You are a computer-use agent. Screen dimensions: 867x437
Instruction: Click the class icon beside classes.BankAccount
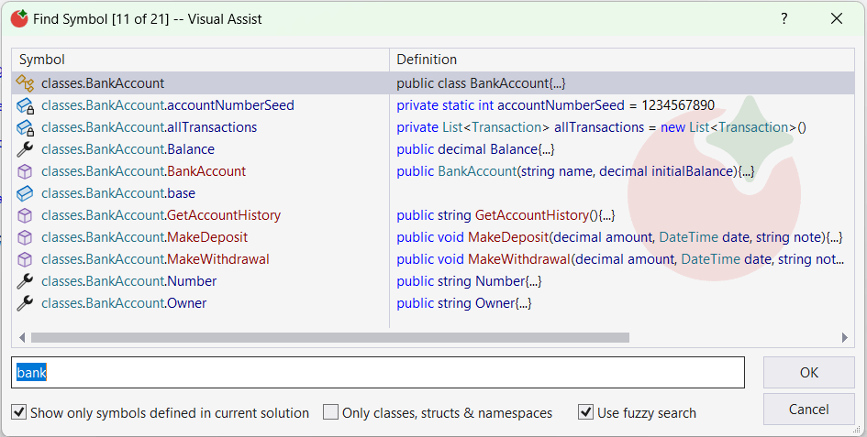point(26,83)
